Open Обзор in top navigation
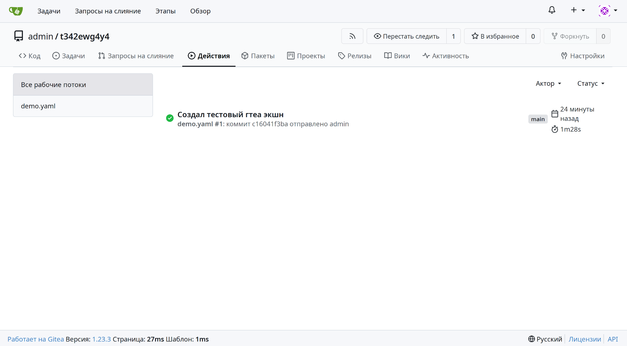Screen dimensions: 627x346 click(x=200, y=11)
